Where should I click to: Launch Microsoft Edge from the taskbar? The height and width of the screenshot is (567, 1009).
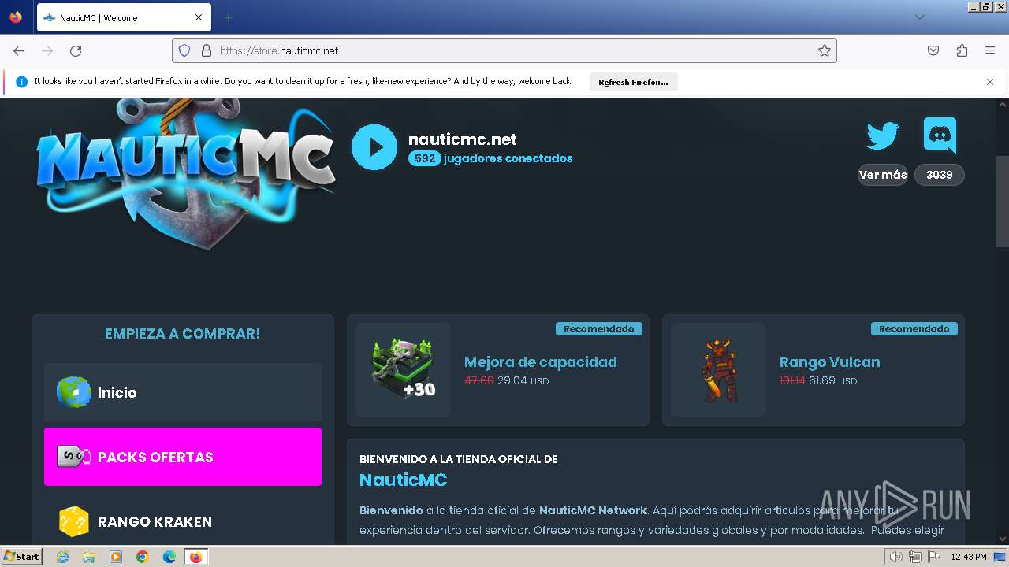[169, 557]
